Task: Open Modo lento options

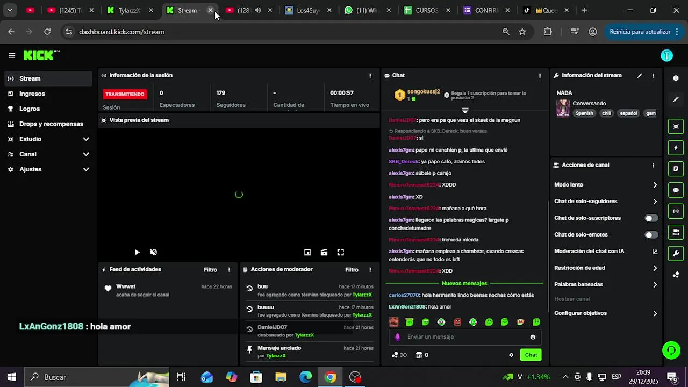Action: 606,185
